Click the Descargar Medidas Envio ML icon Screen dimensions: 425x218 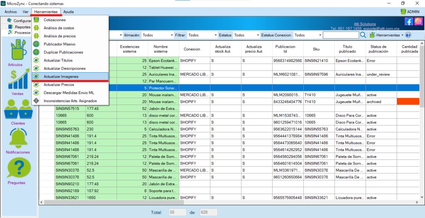tap(37, 93)
